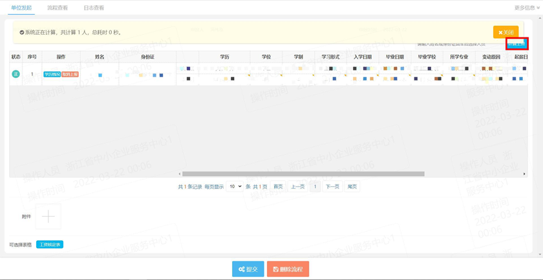543x280 pixels.
Task: Switch to the 流程查看 tab
Action: pyautogui.click(x=58, y=8)
